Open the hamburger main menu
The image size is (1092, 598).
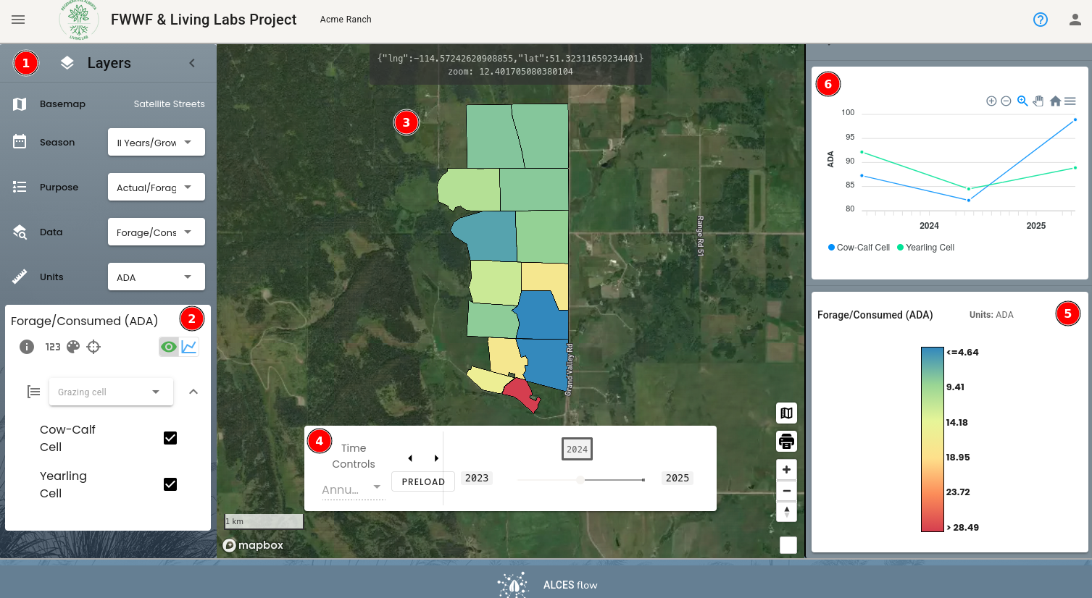pos(18,20)
